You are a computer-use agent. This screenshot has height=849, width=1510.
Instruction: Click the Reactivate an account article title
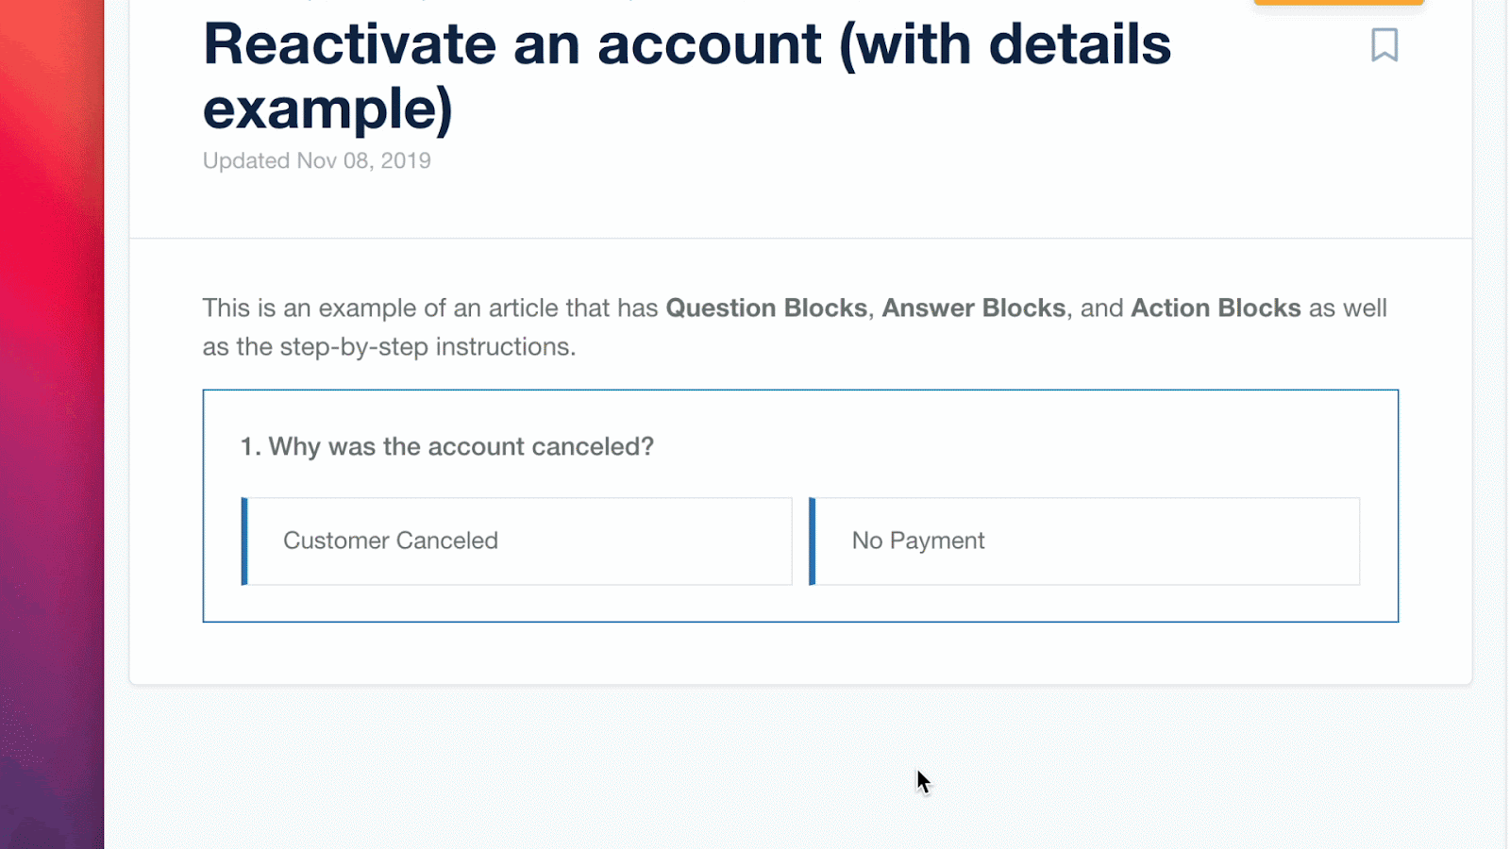pyautogui.click(x=512, y=44)
